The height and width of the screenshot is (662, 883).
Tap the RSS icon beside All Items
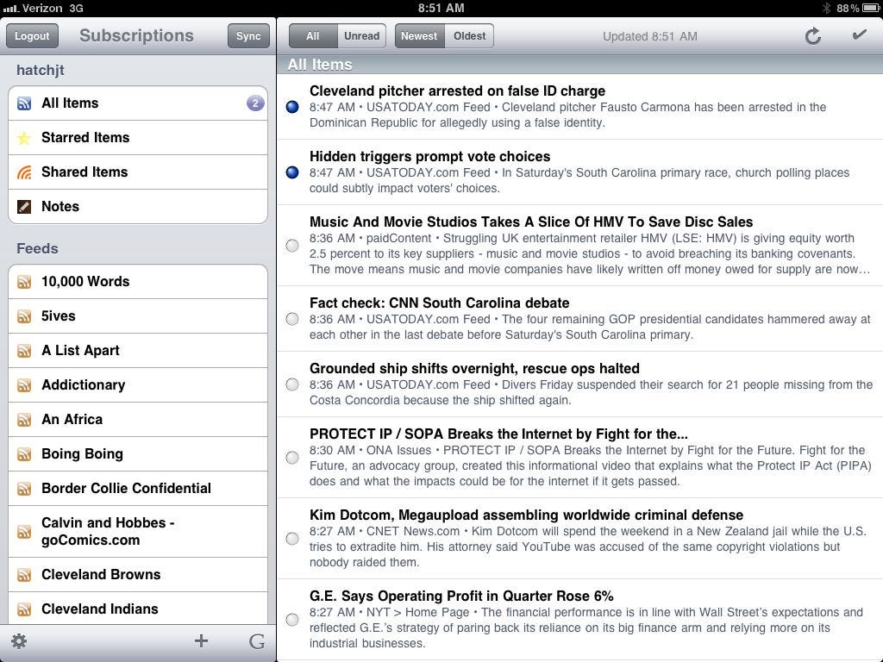pyautogui.click(x=24, y=103)
